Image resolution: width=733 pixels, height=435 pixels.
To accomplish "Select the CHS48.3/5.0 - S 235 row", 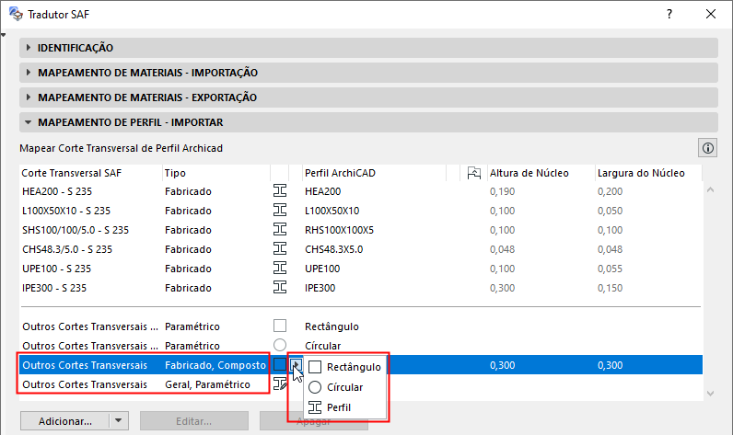I will 361,249.
